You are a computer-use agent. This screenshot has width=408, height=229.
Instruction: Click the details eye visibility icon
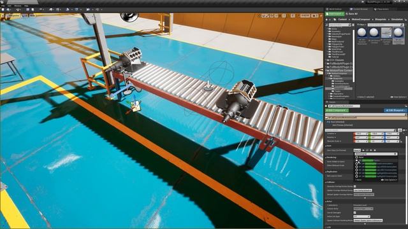[x=404, y=130]
